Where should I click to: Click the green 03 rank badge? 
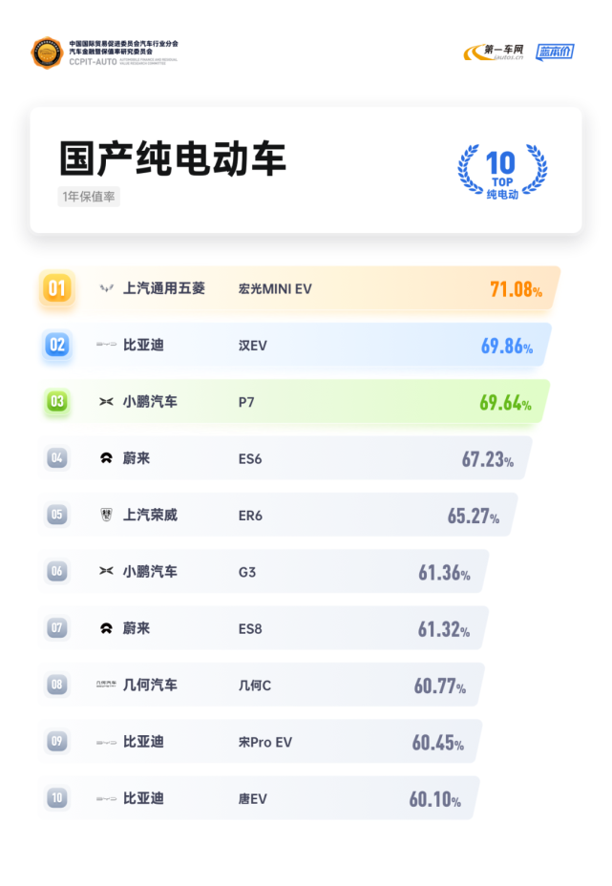tap(57, 402)
